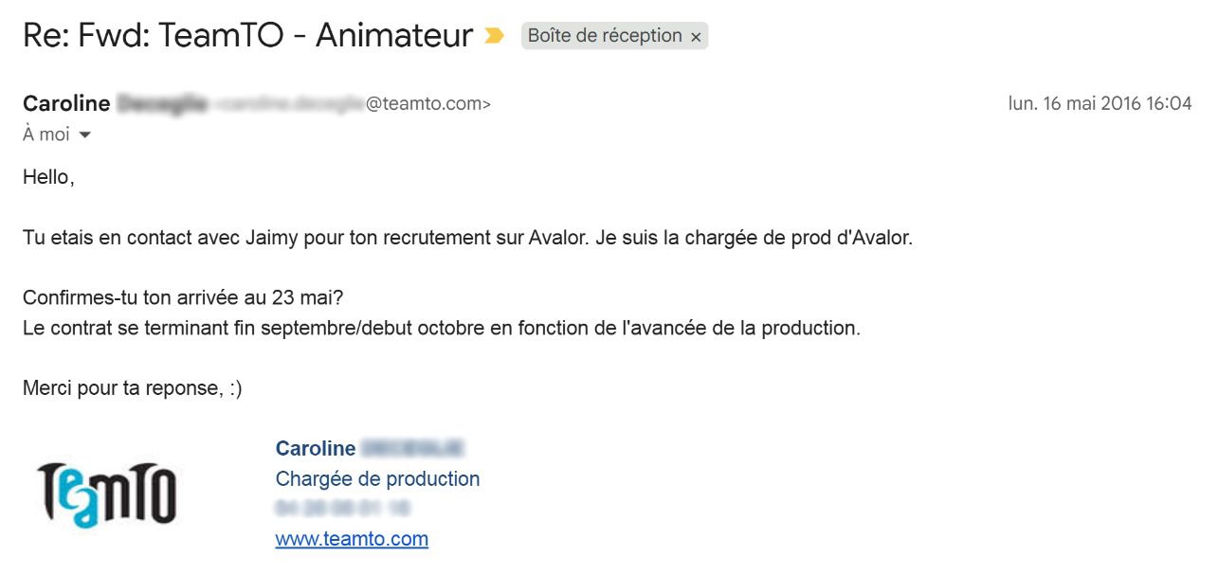Image resolution: width=1218 pixels, height=574 pixels.
Task: Click sender name Caroline in the header
Action: pyautogui.click(x=66, y=104)
